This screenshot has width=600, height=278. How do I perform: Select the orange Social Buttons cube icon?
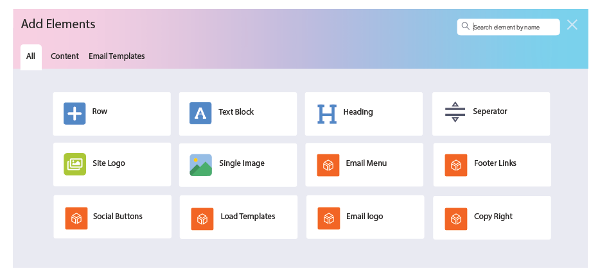coord(76,218)
